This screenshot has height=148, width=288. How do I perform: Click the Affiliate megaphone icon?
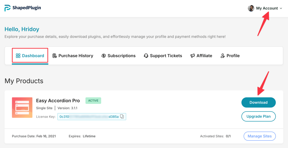point(192,56)
